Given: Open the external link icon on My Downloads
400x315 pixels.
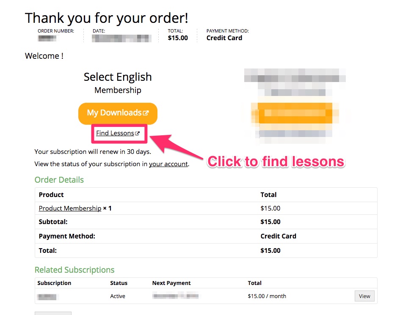Looking at the screenshot, I should pyautogui.click(x=146, y=113).
